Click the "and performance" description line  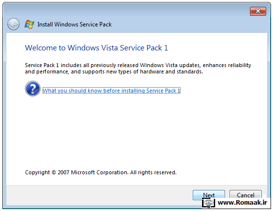pyautogui.click(x=114, y=71)
